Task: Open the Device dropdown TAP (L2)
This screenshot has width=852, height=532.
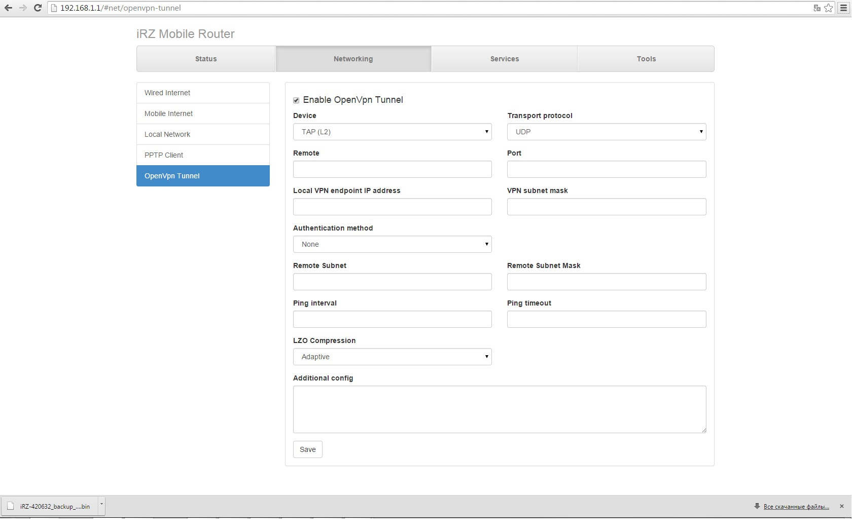Action: [x=393, y=132]
